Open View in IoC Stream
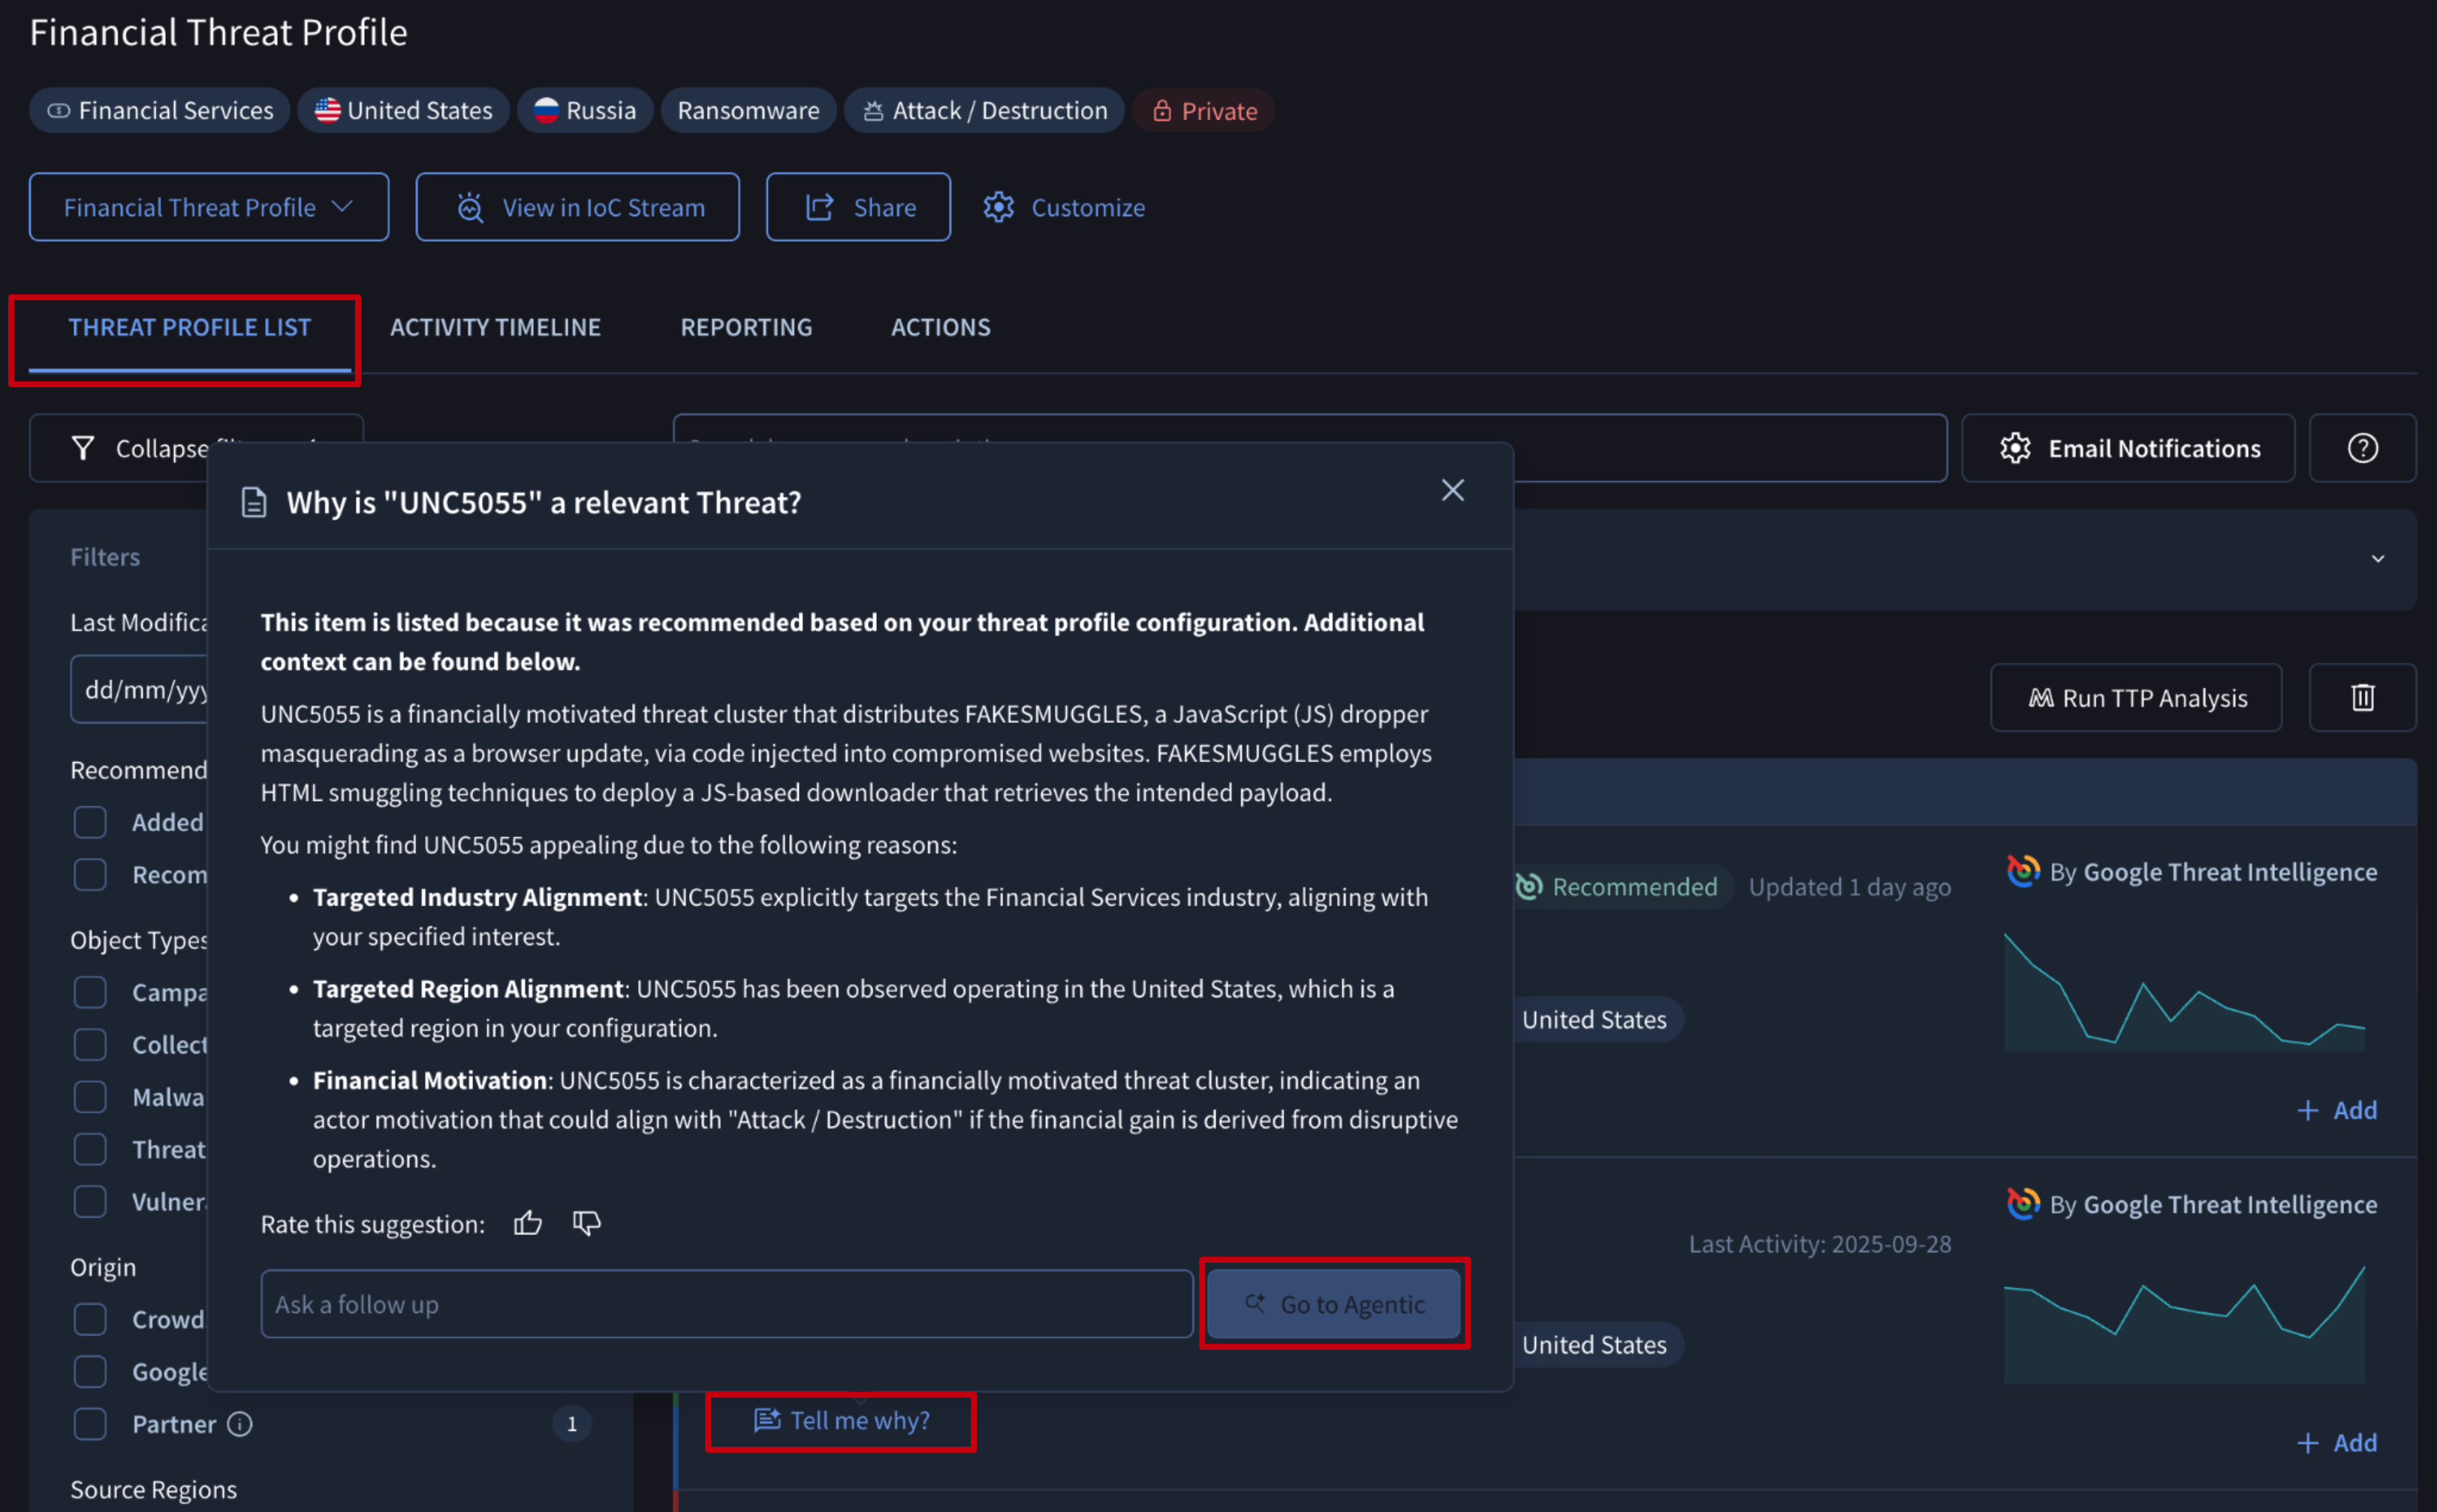Viewport: 2437px width, 1512px height. coord(577,207)
